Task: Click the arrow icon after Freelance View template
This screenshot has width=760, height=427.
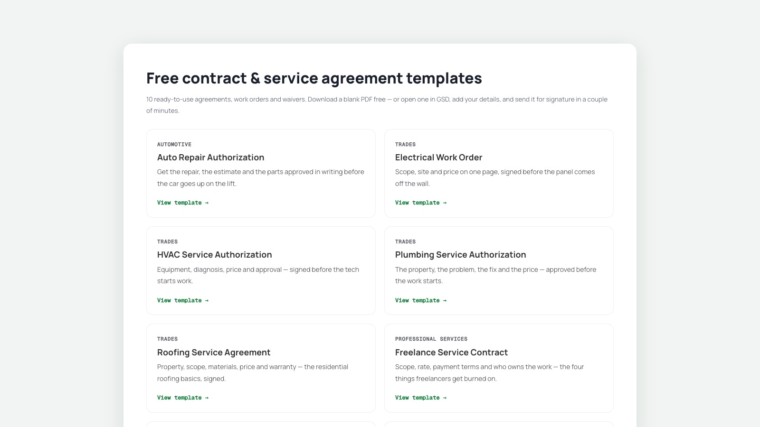Action: pos(445,398)
